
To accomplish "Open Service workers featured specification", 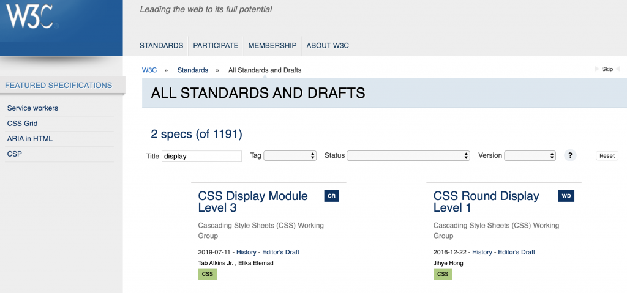I will [32, 108].
